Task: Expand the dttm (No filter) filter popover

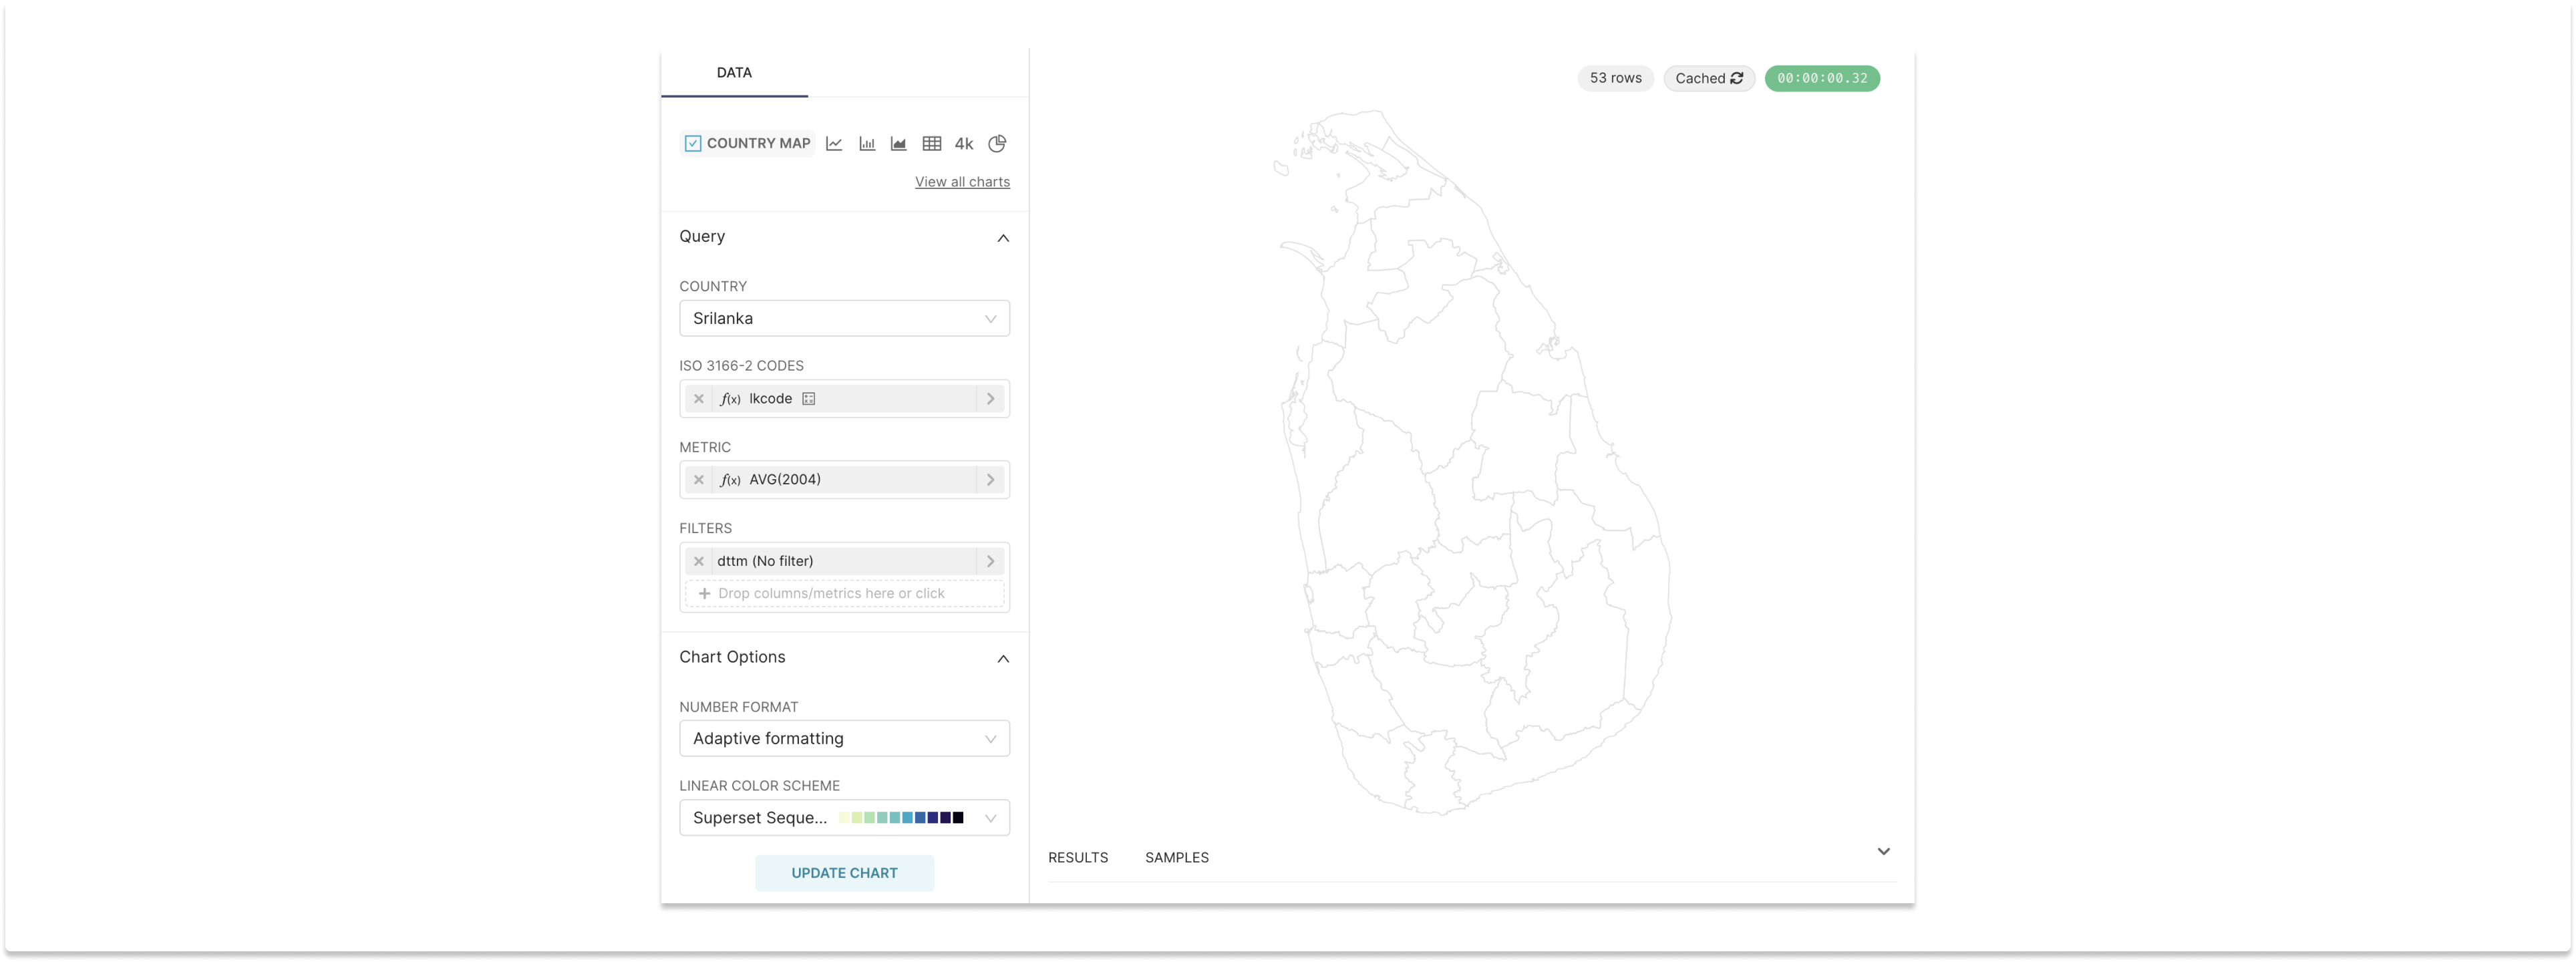Action: tap(990, 561)
